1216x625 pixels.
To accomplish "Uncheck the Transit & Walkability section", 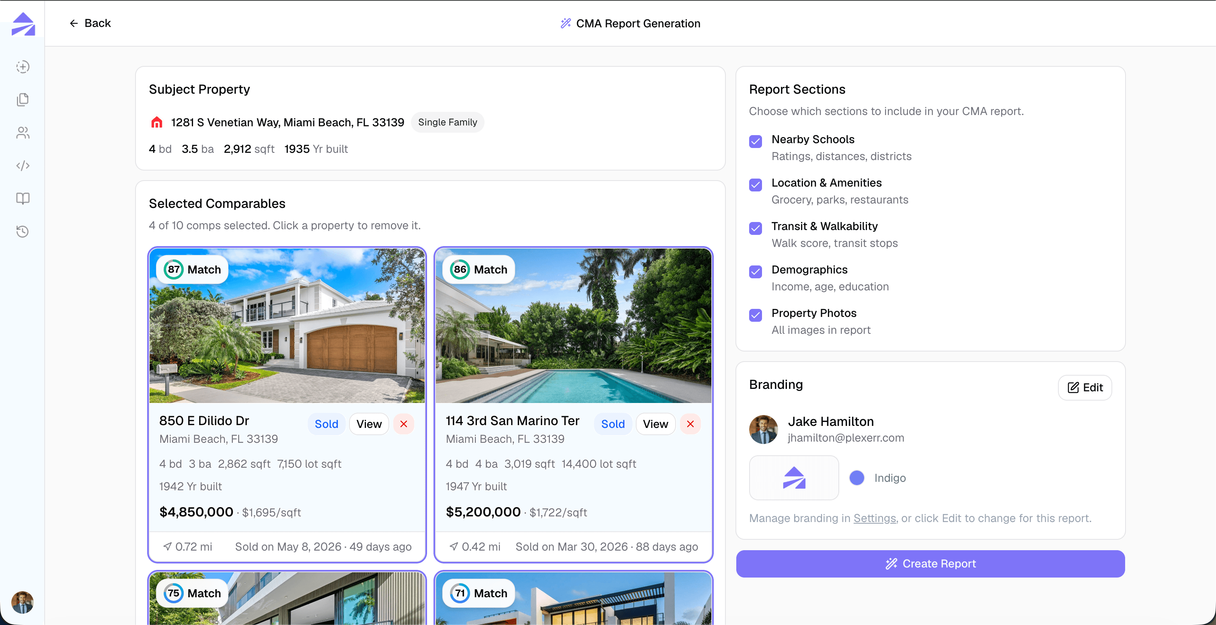I will (755, 228).
